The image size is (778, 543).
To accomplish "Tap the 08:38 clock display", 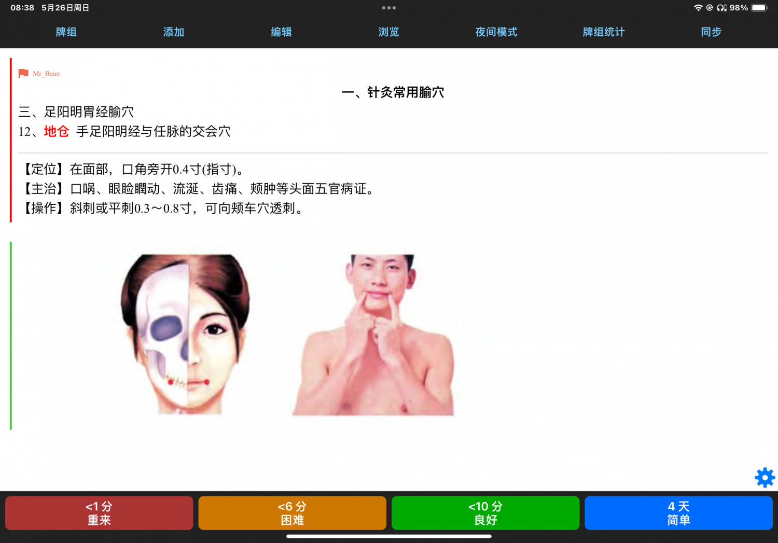I will coord(22,8).
